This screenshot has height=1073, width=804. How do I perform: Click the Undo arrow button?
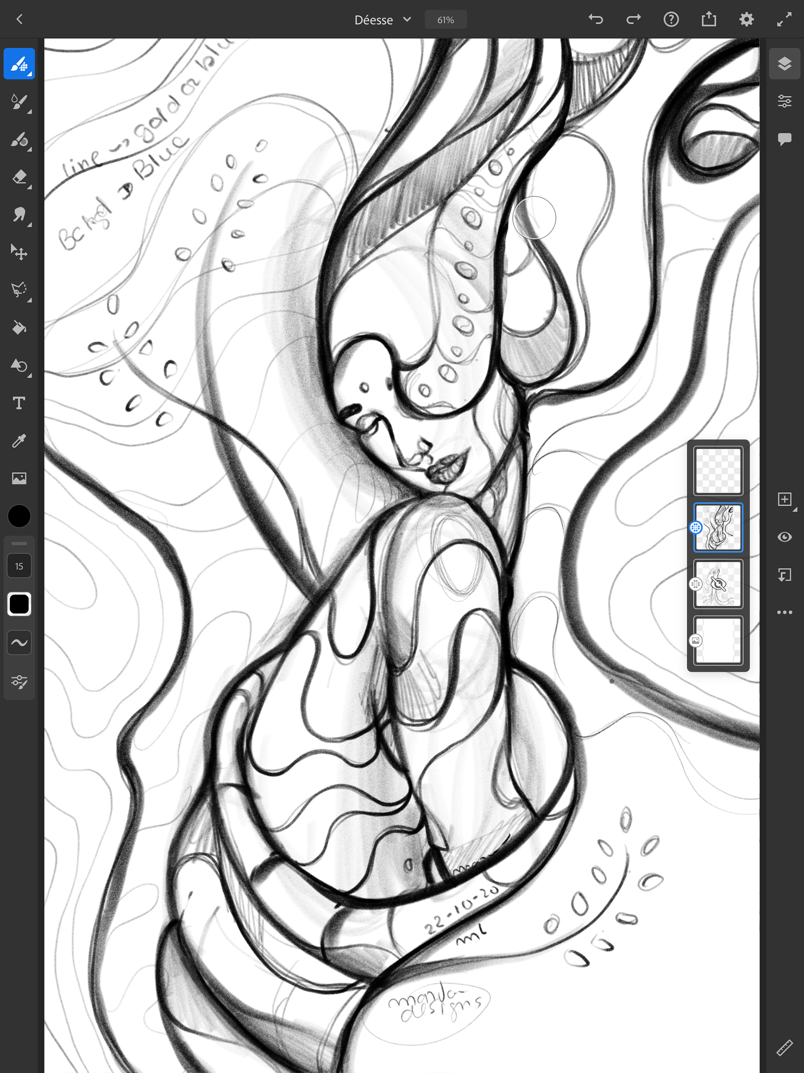pos(595,19)
